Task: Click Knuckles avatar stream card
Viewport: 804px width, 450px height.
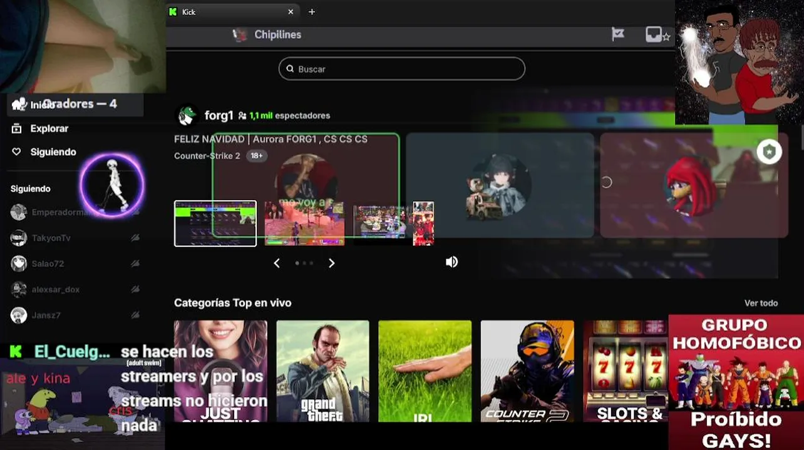Action: 694,185
